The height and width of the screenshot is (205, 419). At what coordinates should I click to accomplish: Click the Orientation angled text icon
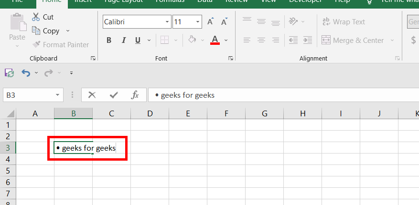293,21
